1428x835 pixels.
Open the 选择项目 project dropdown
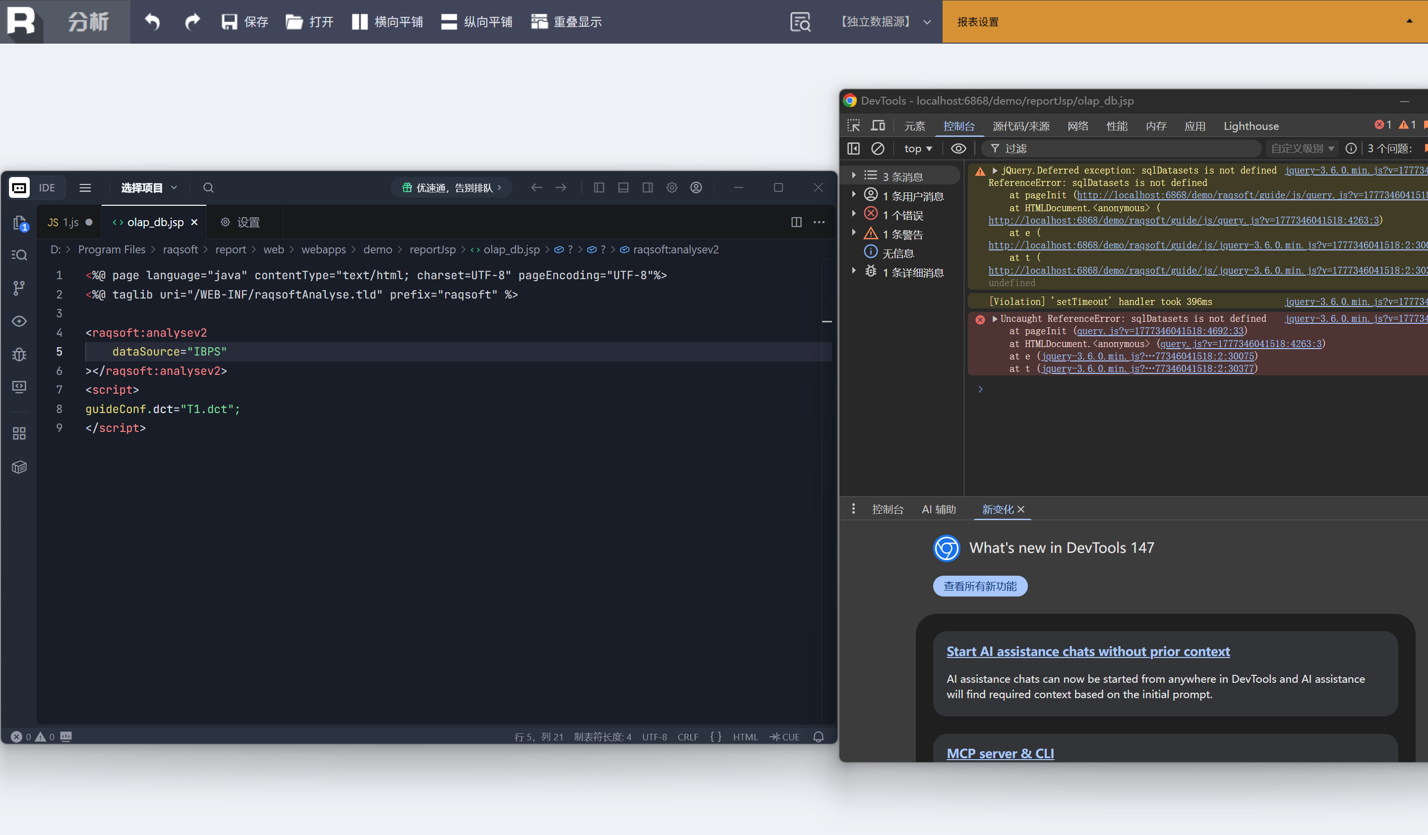[x=149, y=187]
